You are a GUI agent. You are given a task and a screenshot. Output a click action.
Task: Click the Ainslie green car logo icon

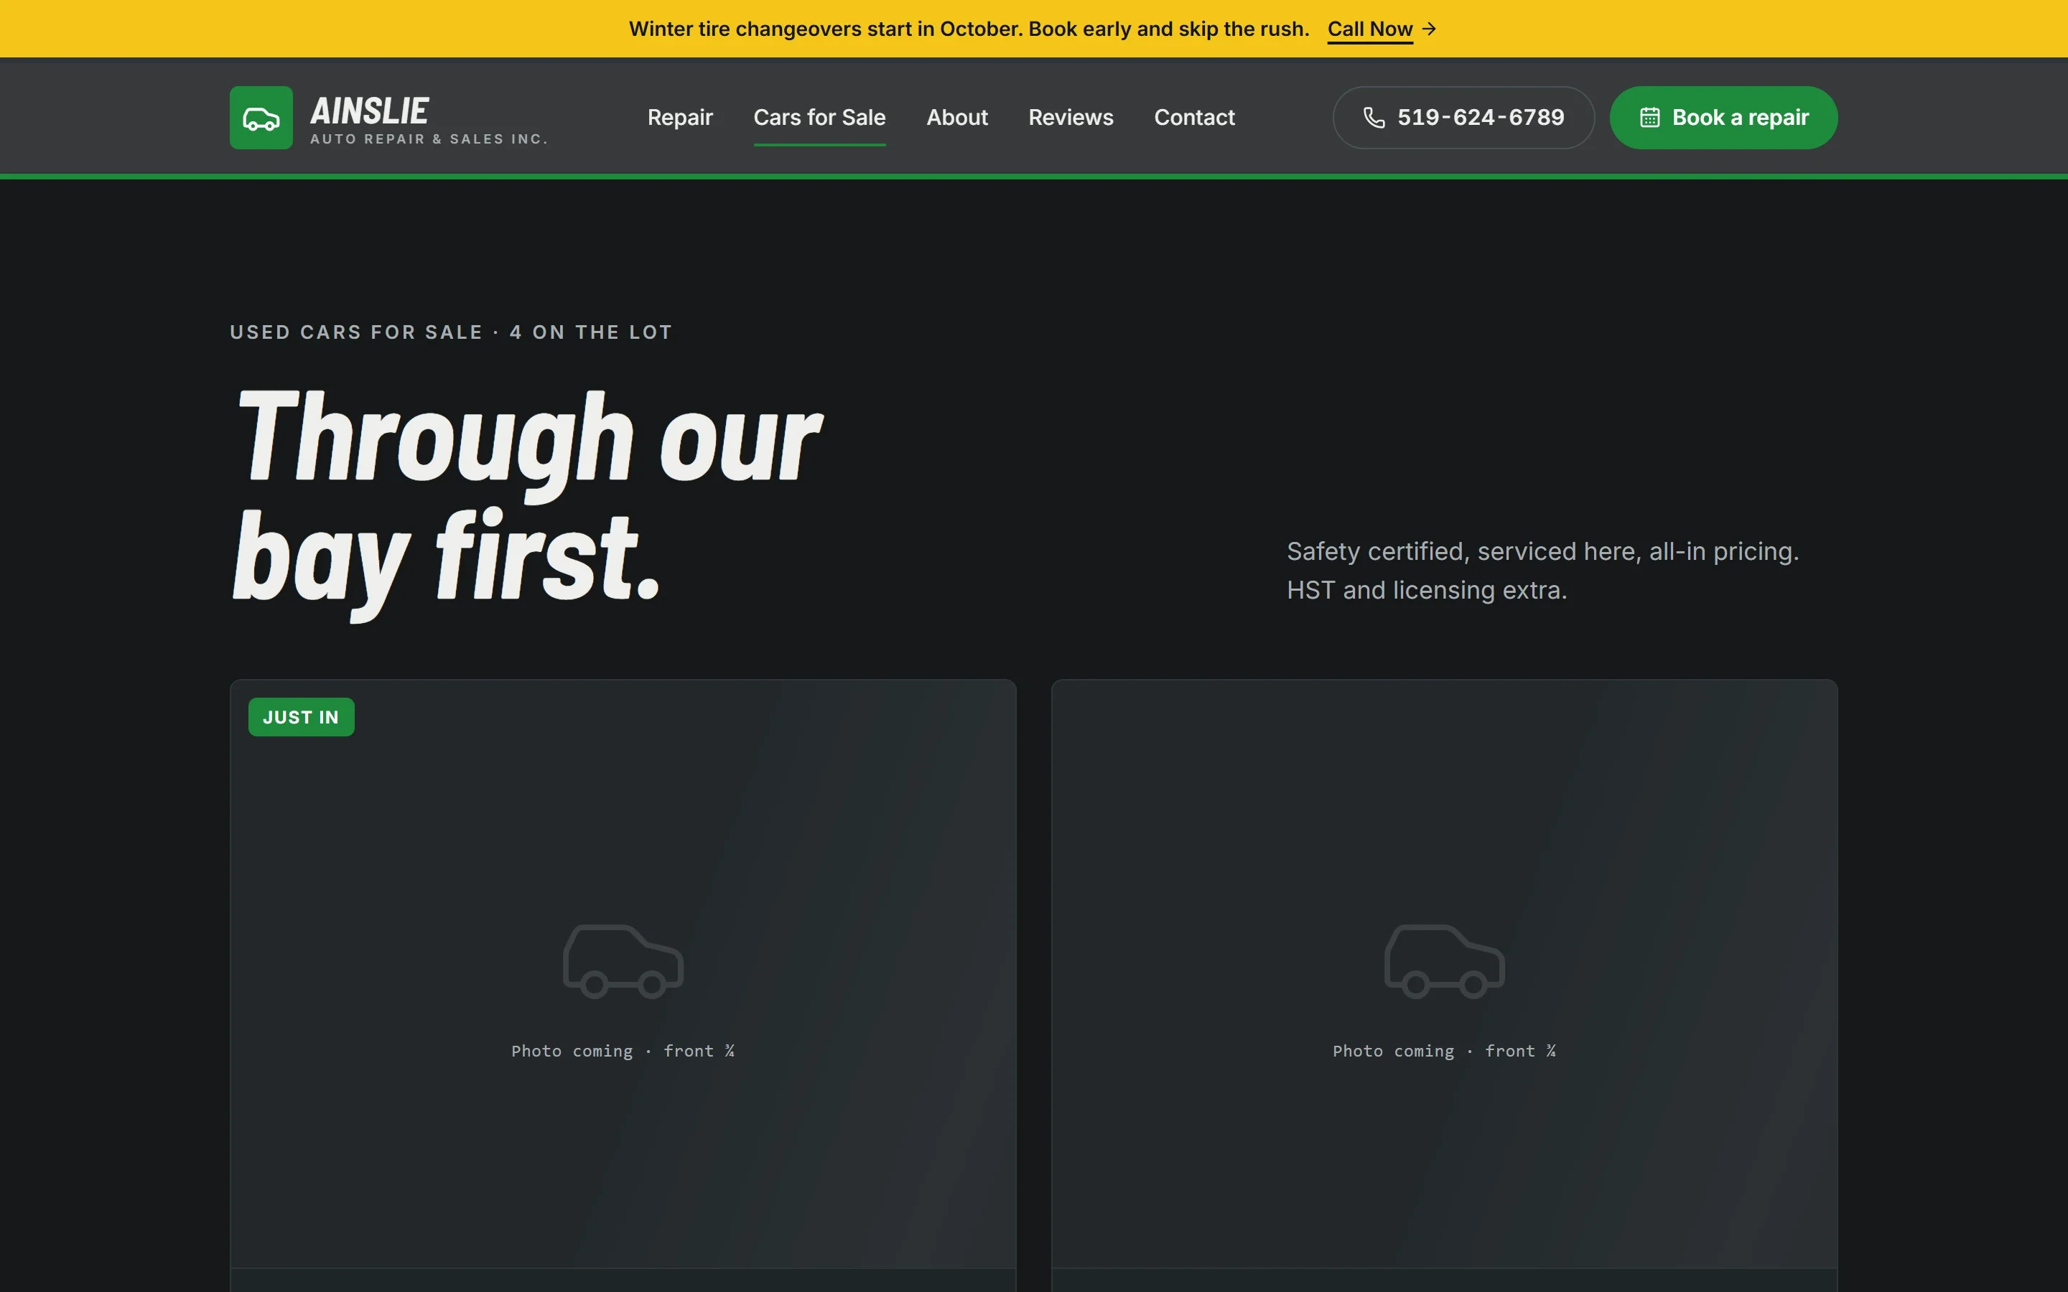tap(261, 118)
